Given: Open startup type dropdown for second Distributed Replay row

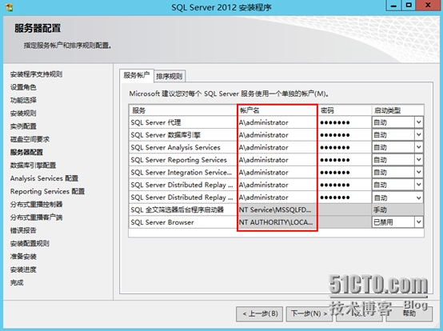Looking at the screenshot, I should [419, 197].
